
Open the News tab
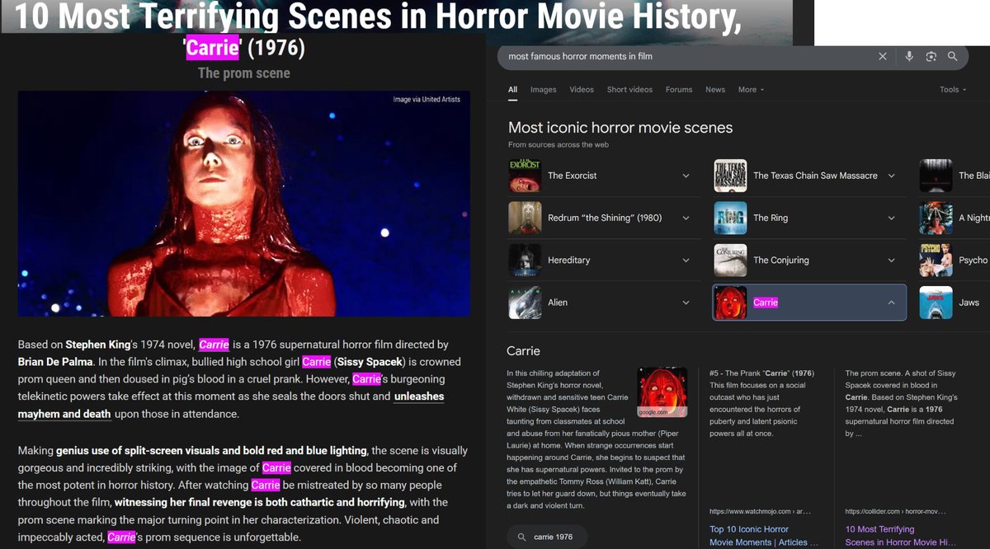pyautogui.click(x=715, y=89)
